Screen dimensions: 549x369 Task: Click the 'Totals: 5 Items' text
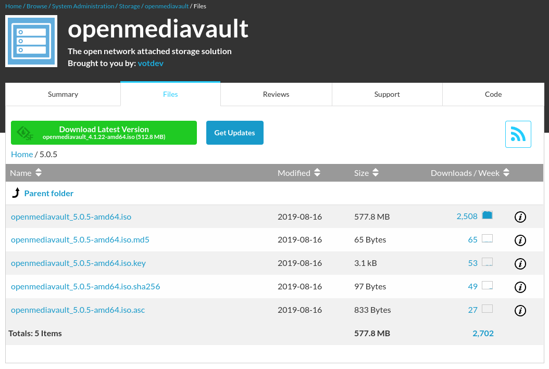coord(35,333)
